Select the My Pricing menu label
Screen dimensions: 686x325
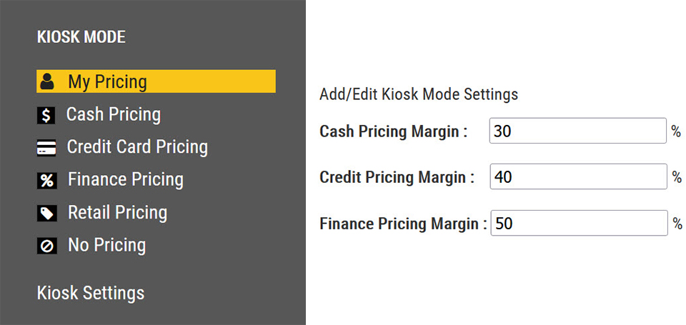click(107, 81)
